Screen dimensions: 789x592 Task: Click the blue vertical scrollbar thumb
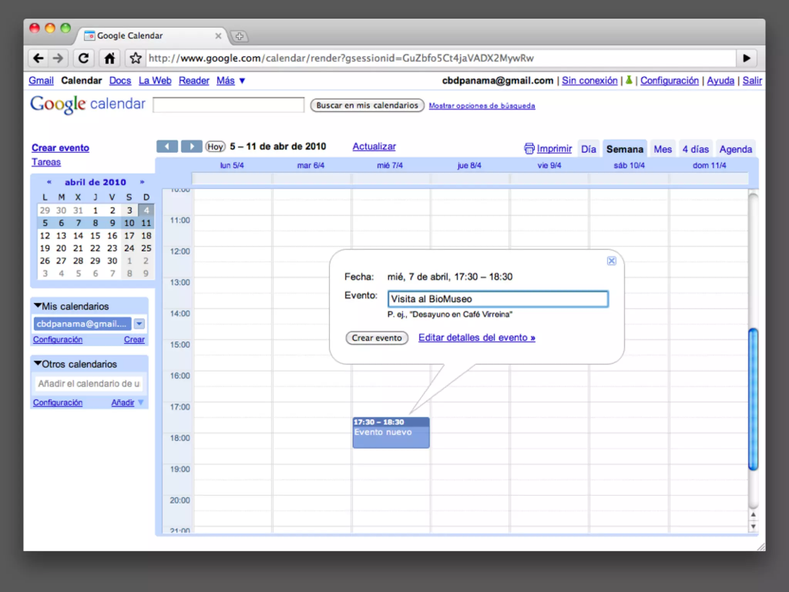(753, 399)
